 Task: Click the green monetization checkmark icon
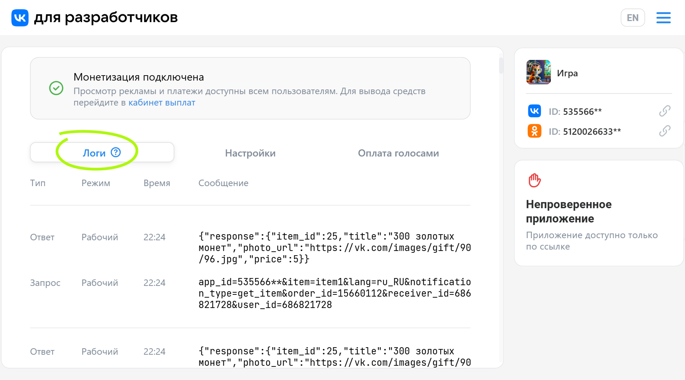pyautogui.click(x=56, y=88)
